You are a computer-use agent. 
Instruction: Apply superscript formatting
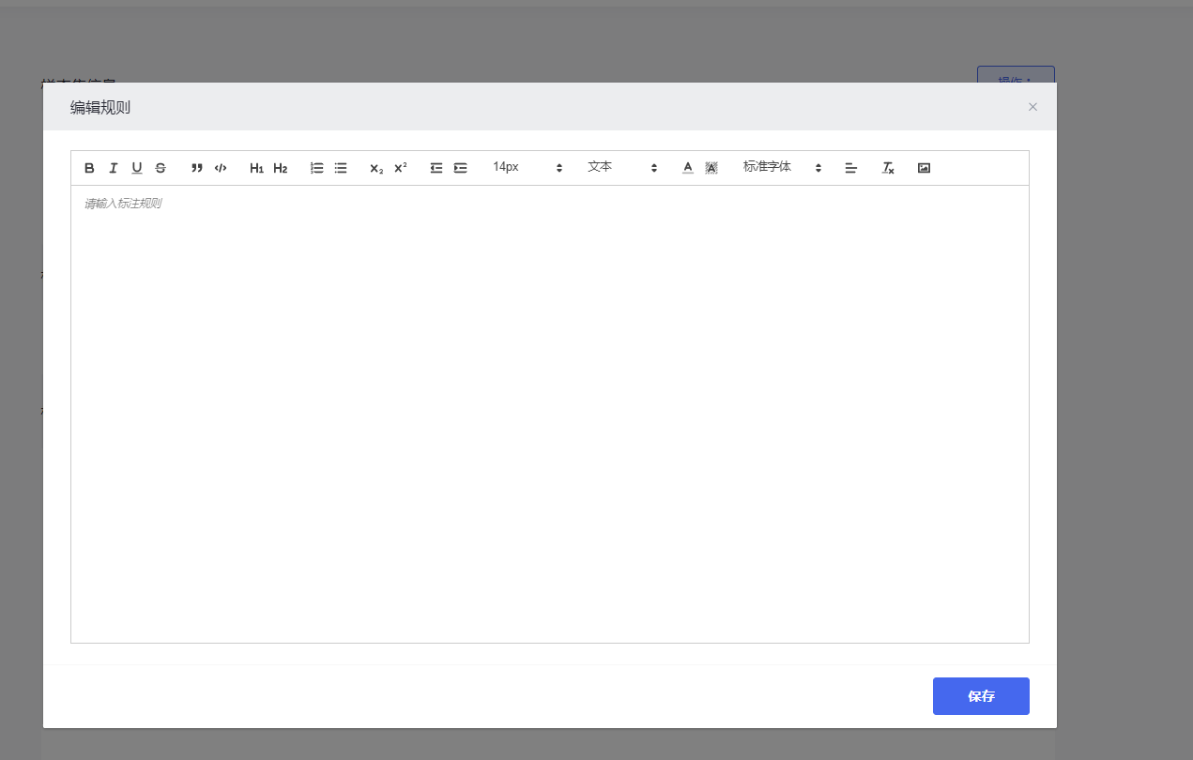(401, 168)
